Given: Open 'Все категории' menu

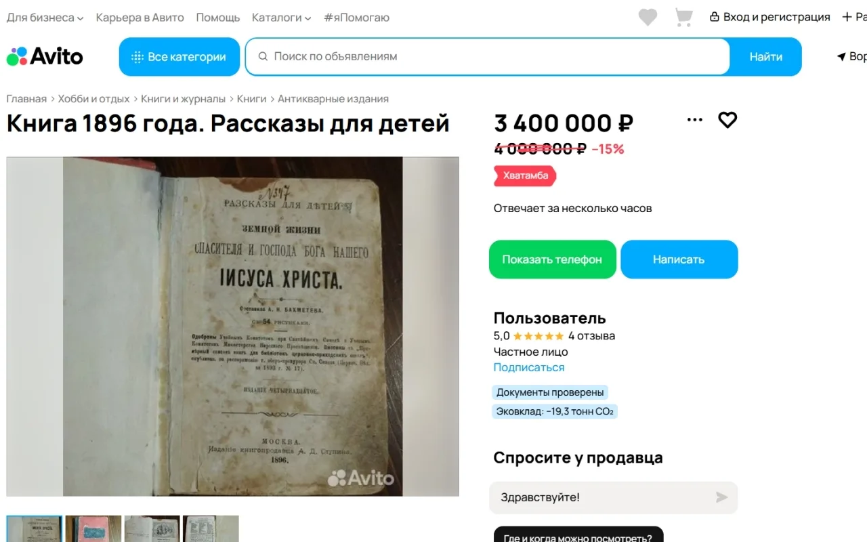Looking at the screenshot, I should coord(179,57).
